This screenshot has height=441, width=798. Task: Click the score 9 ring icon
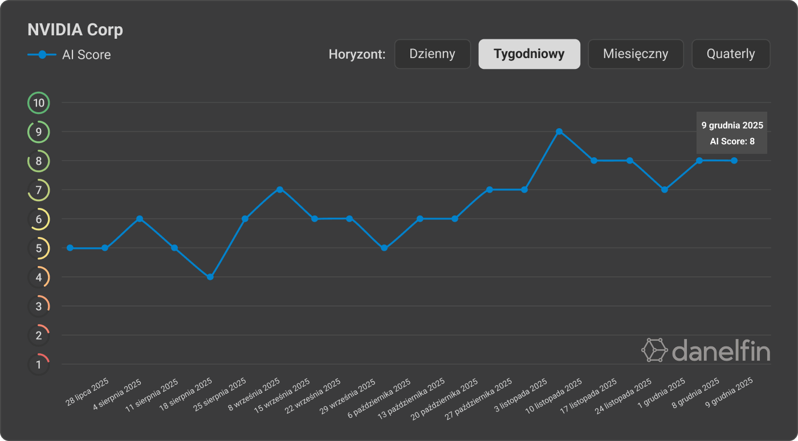pos(39,132)
